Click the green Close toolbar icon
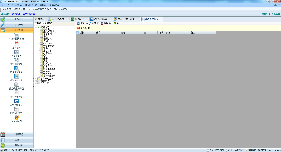Screen dimensions: 281x152 [x=115, y=24]
